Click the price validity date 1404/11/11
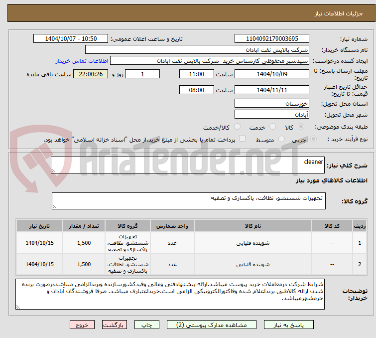The height and width of the screenshot is (338, 376). [272, 90]
